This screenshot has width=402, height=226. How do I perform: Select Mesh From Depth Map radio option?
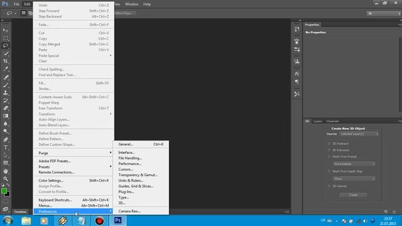pos(329,171)
